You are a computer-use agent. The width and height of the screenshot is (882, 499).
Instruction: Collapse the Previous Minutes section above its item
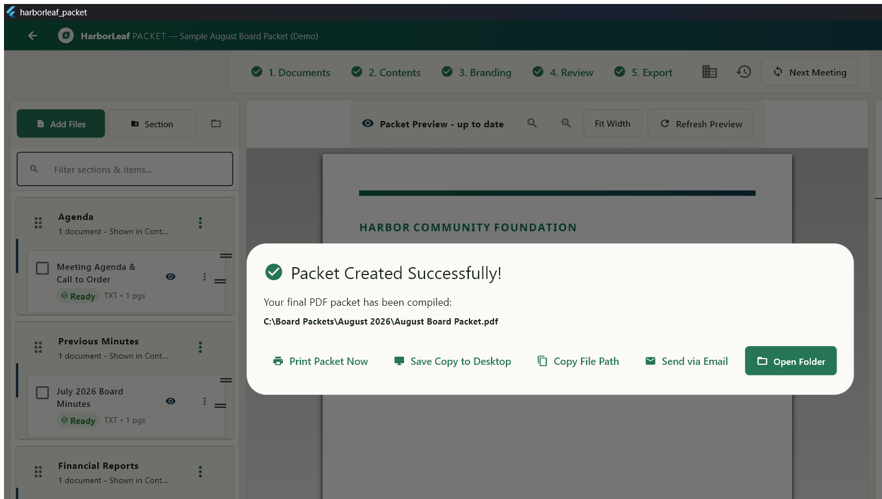pos(226,380)
